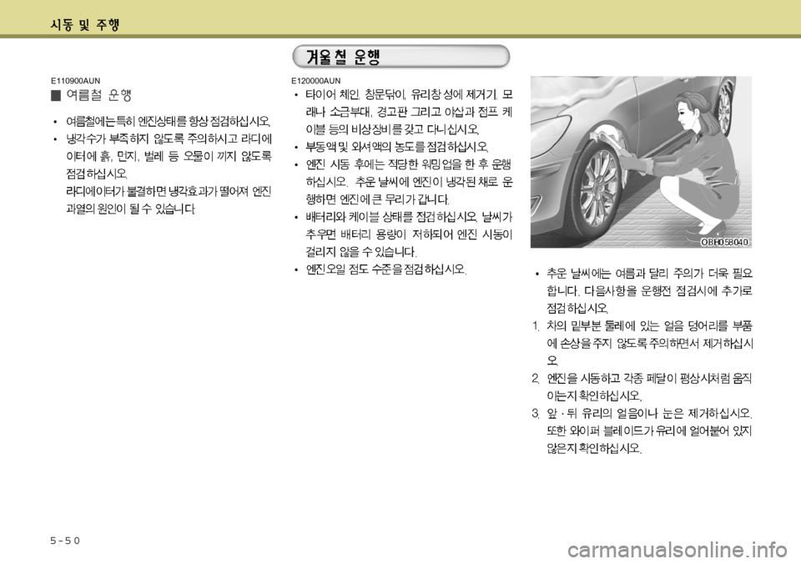Click the line '이블 등의 비상장비를 갖고 다니십시오'
This screenshot has height=564, width=801.
pyautogui.click(x=393, y=129)
